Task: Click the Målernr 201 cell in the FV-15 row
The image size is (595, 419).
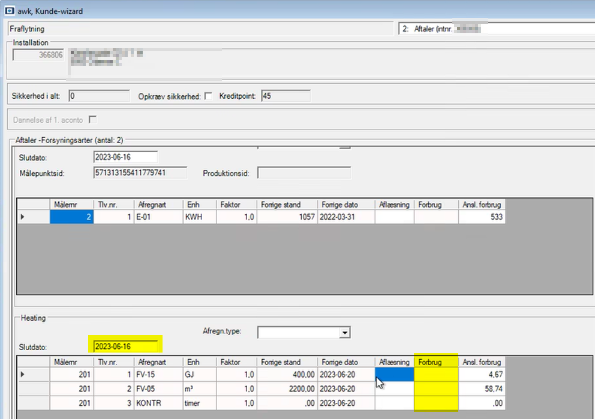Action: pos(72,374)
